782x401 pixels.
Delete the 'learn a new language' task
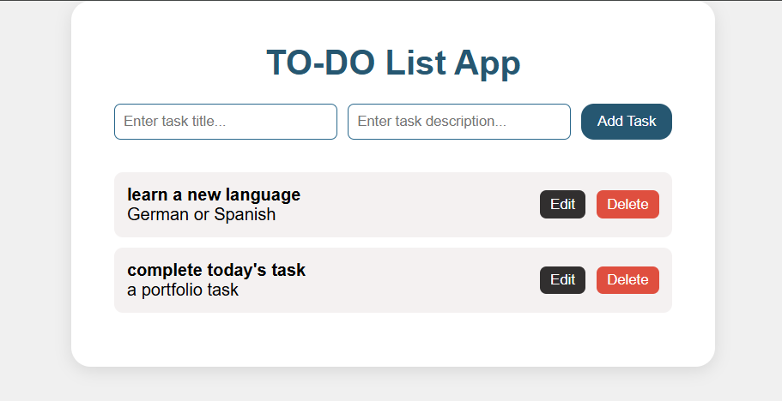[627, 204]
